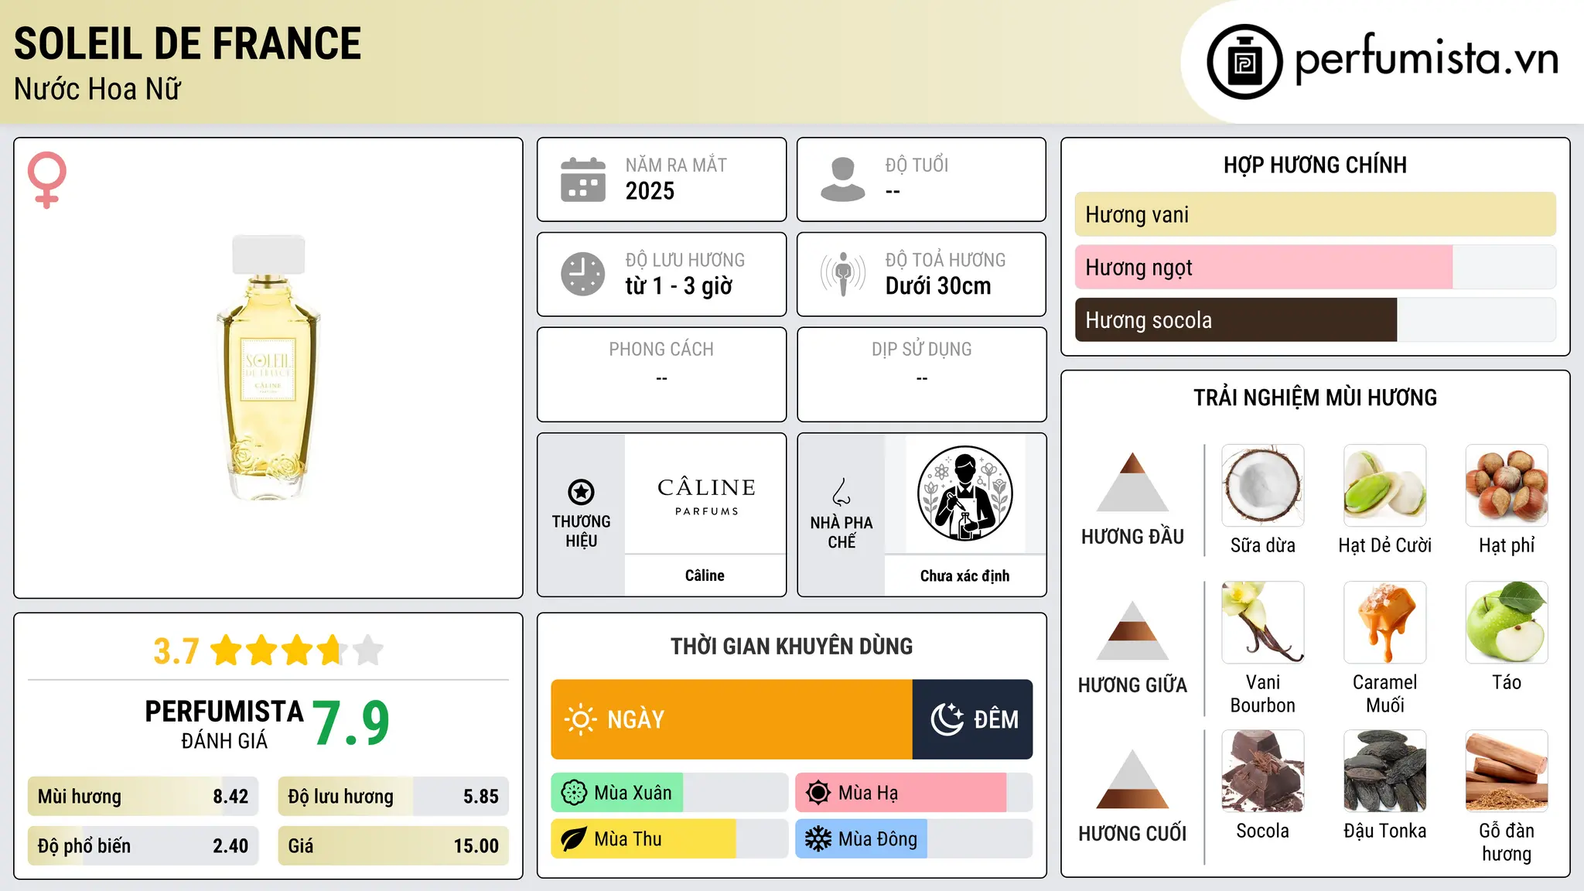The image size is (1584, 891).
Task: Click the Nước Hoa Nữ subtitle
Action: 97,89
